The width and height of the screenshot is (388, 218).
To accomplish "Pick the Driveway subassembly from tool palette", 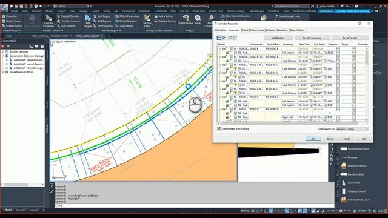I will click(349, 157).
